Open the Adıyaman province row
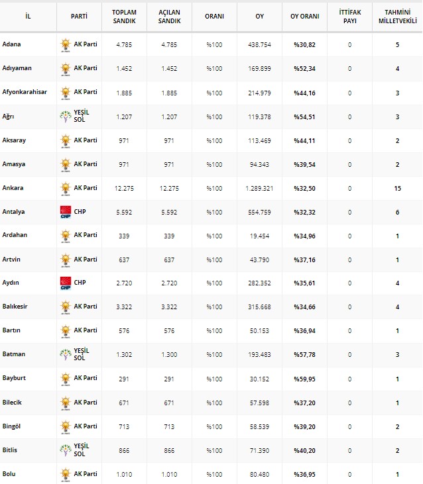Viewport: 423px width, 484px height. pyautogui.click(x=17, y=68)
